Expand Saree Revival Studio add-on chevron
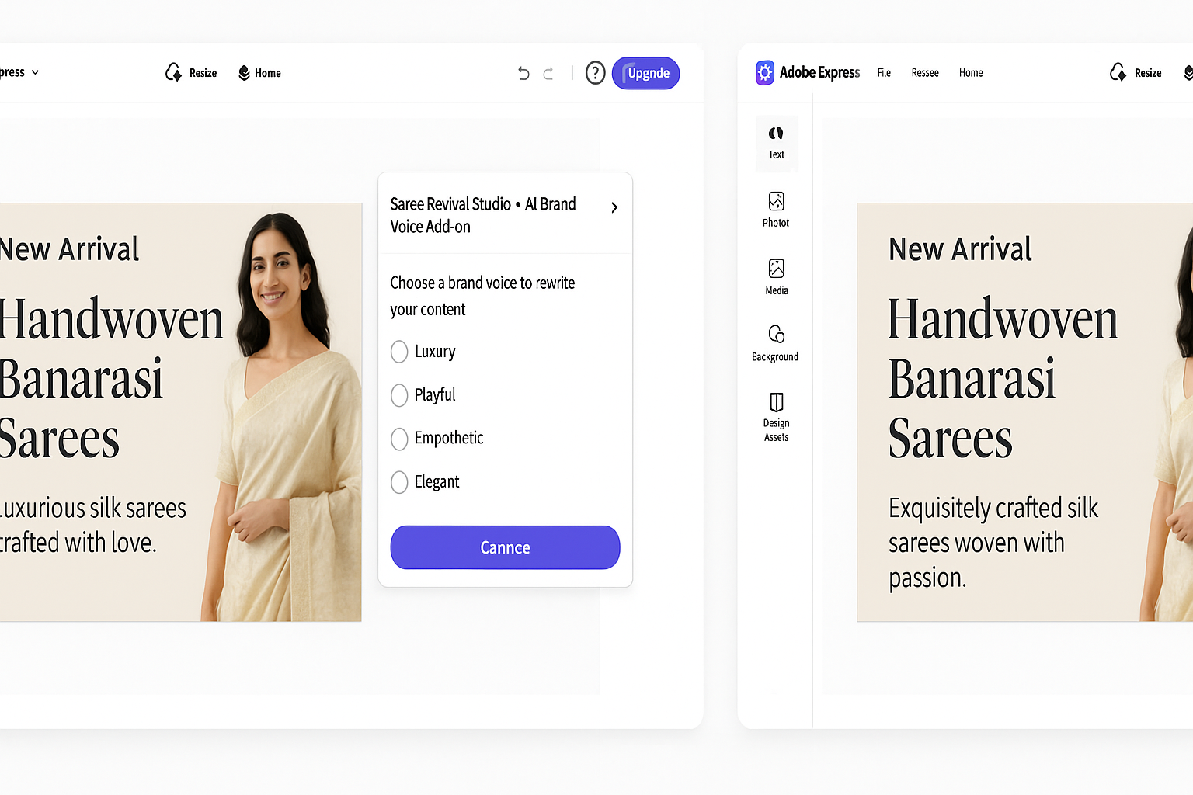Image resolution: width=1193 pixels, height=795 pixels. [614, 207]
